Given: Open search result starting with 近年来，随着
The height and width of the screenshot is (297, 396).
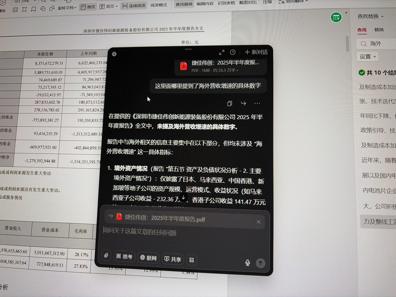Looking at the screenshot, I should click(379, 160).
